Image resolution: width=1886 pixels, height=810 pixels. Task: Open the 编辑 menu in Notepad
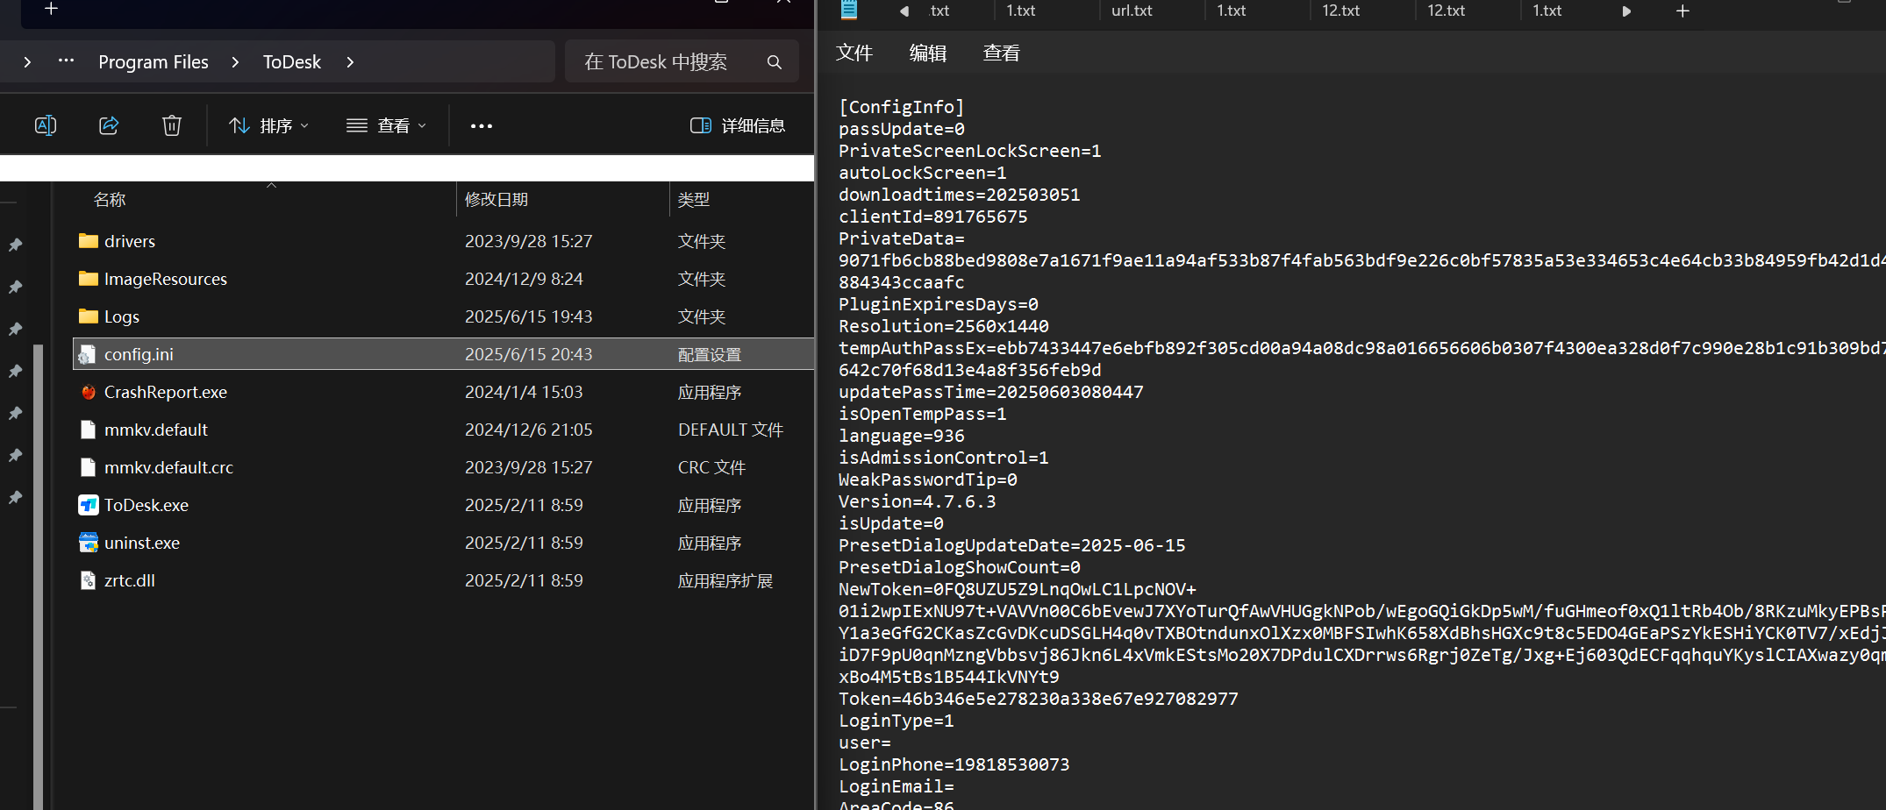point(927,53)
